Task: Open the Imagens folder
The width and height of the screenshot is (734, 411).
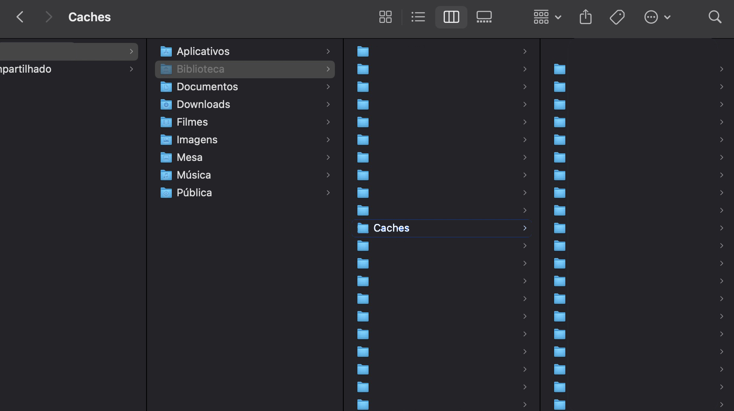Action: pyautogui.click(x=197, y=139)
